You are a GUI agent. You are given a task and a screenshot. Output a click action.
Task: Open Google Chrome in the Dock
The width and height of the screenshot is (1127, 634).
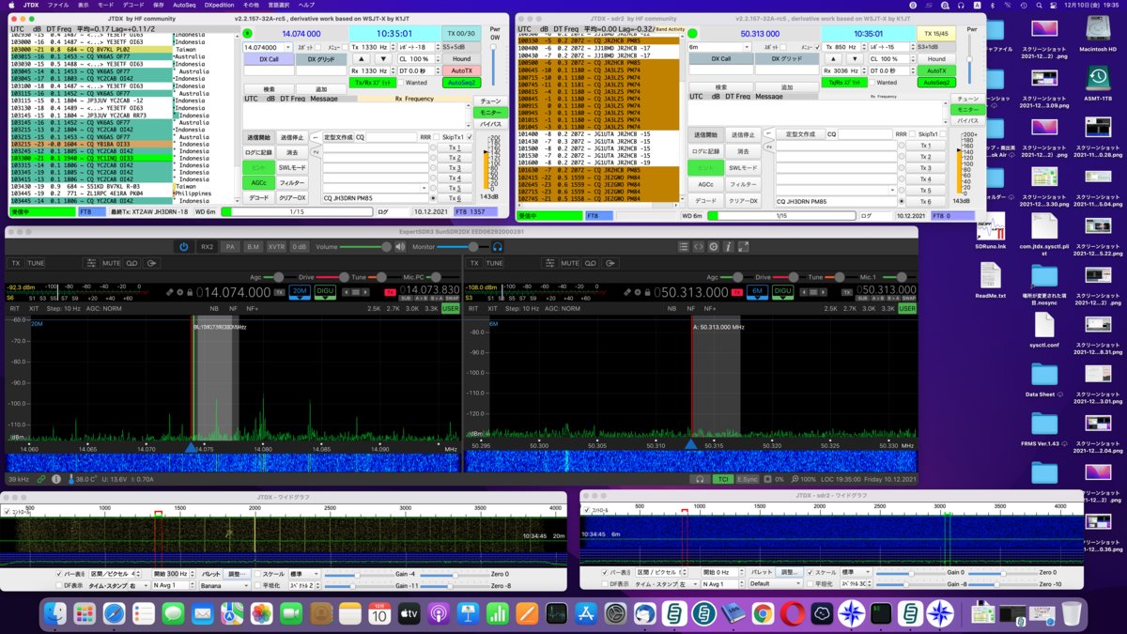pos(763,614)
